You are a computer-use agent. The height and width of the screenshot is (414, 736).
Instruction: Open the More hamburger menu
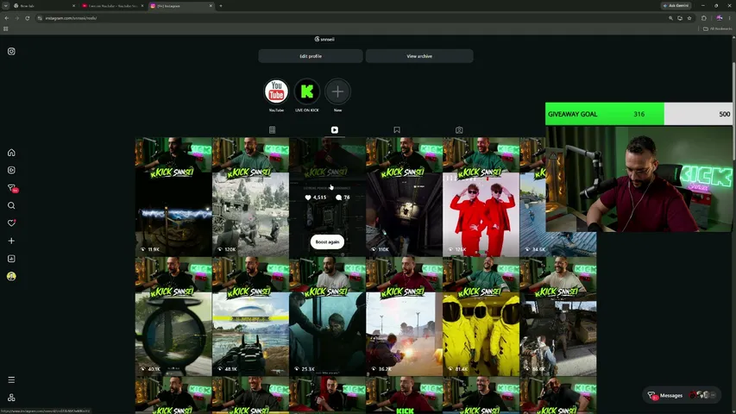point(11,379)
